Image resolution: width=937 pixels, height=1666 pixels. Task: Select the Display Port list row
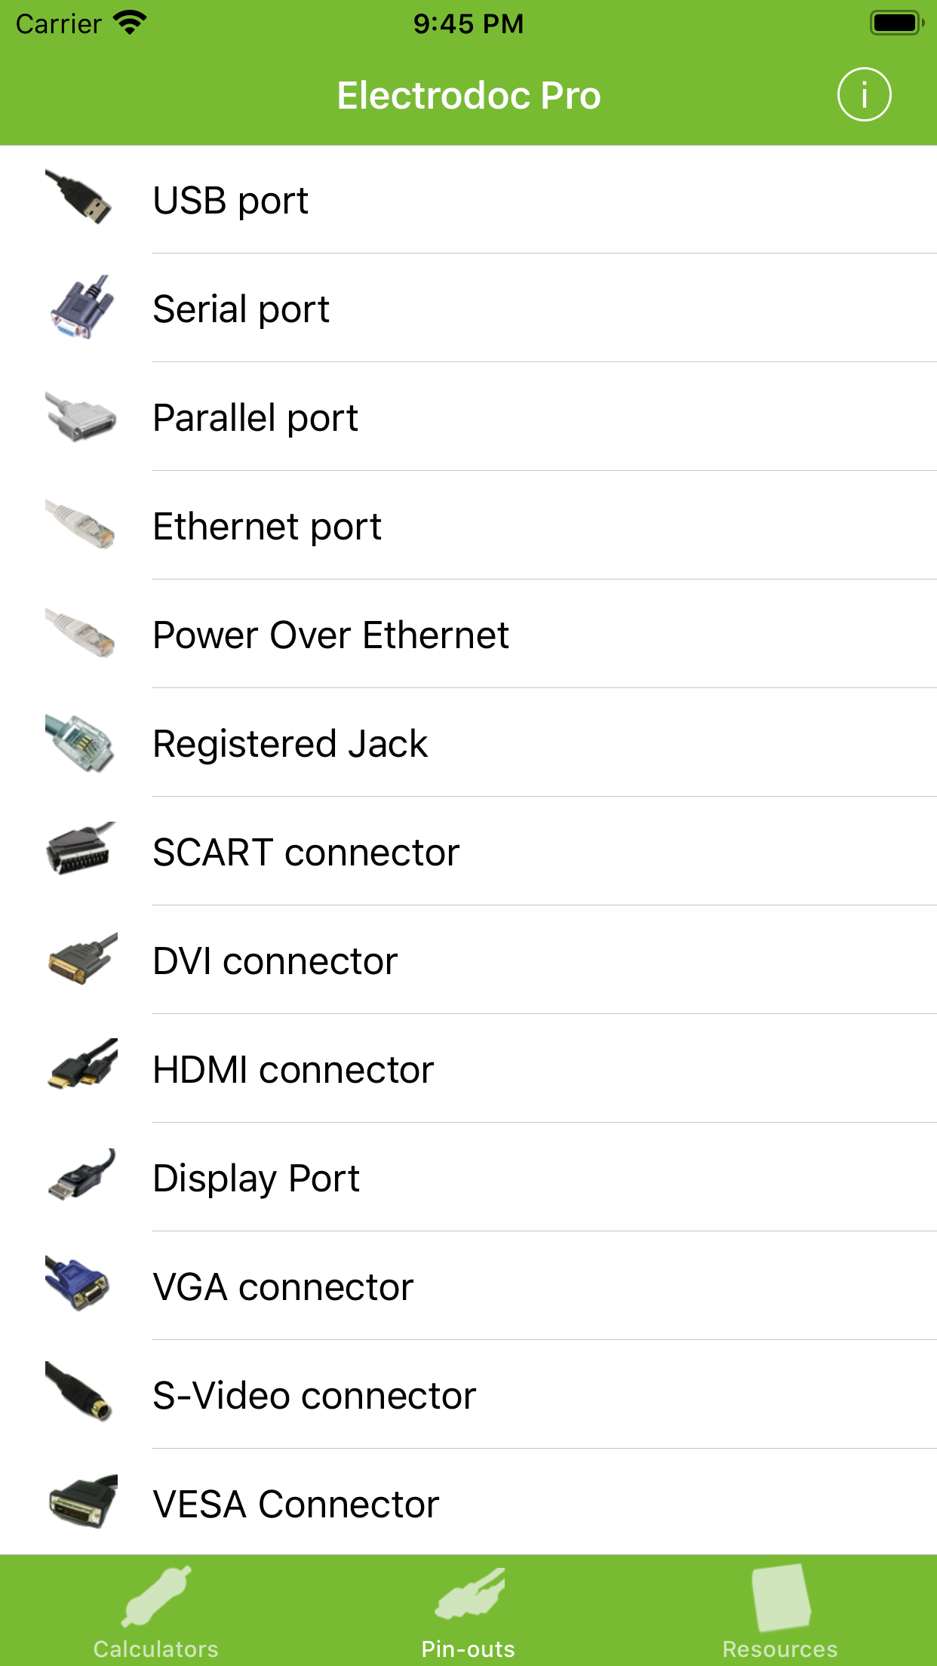point(468,1178)
